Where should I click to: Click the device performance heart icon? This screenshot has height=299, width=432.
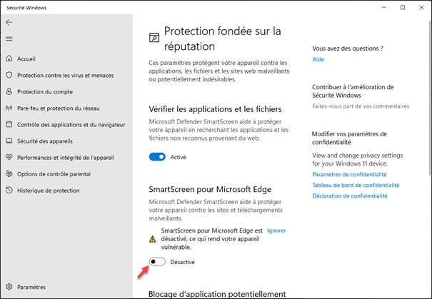9,157
